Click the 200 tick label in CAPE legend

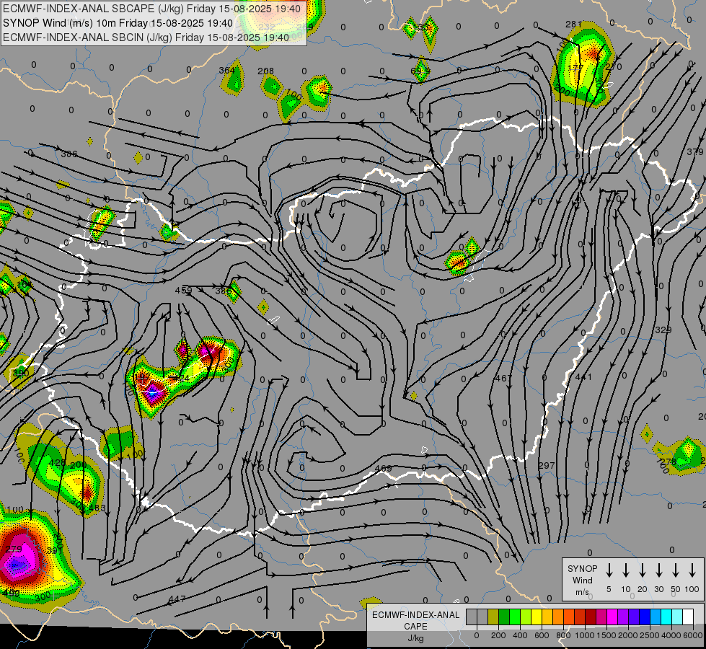point(498,635)
